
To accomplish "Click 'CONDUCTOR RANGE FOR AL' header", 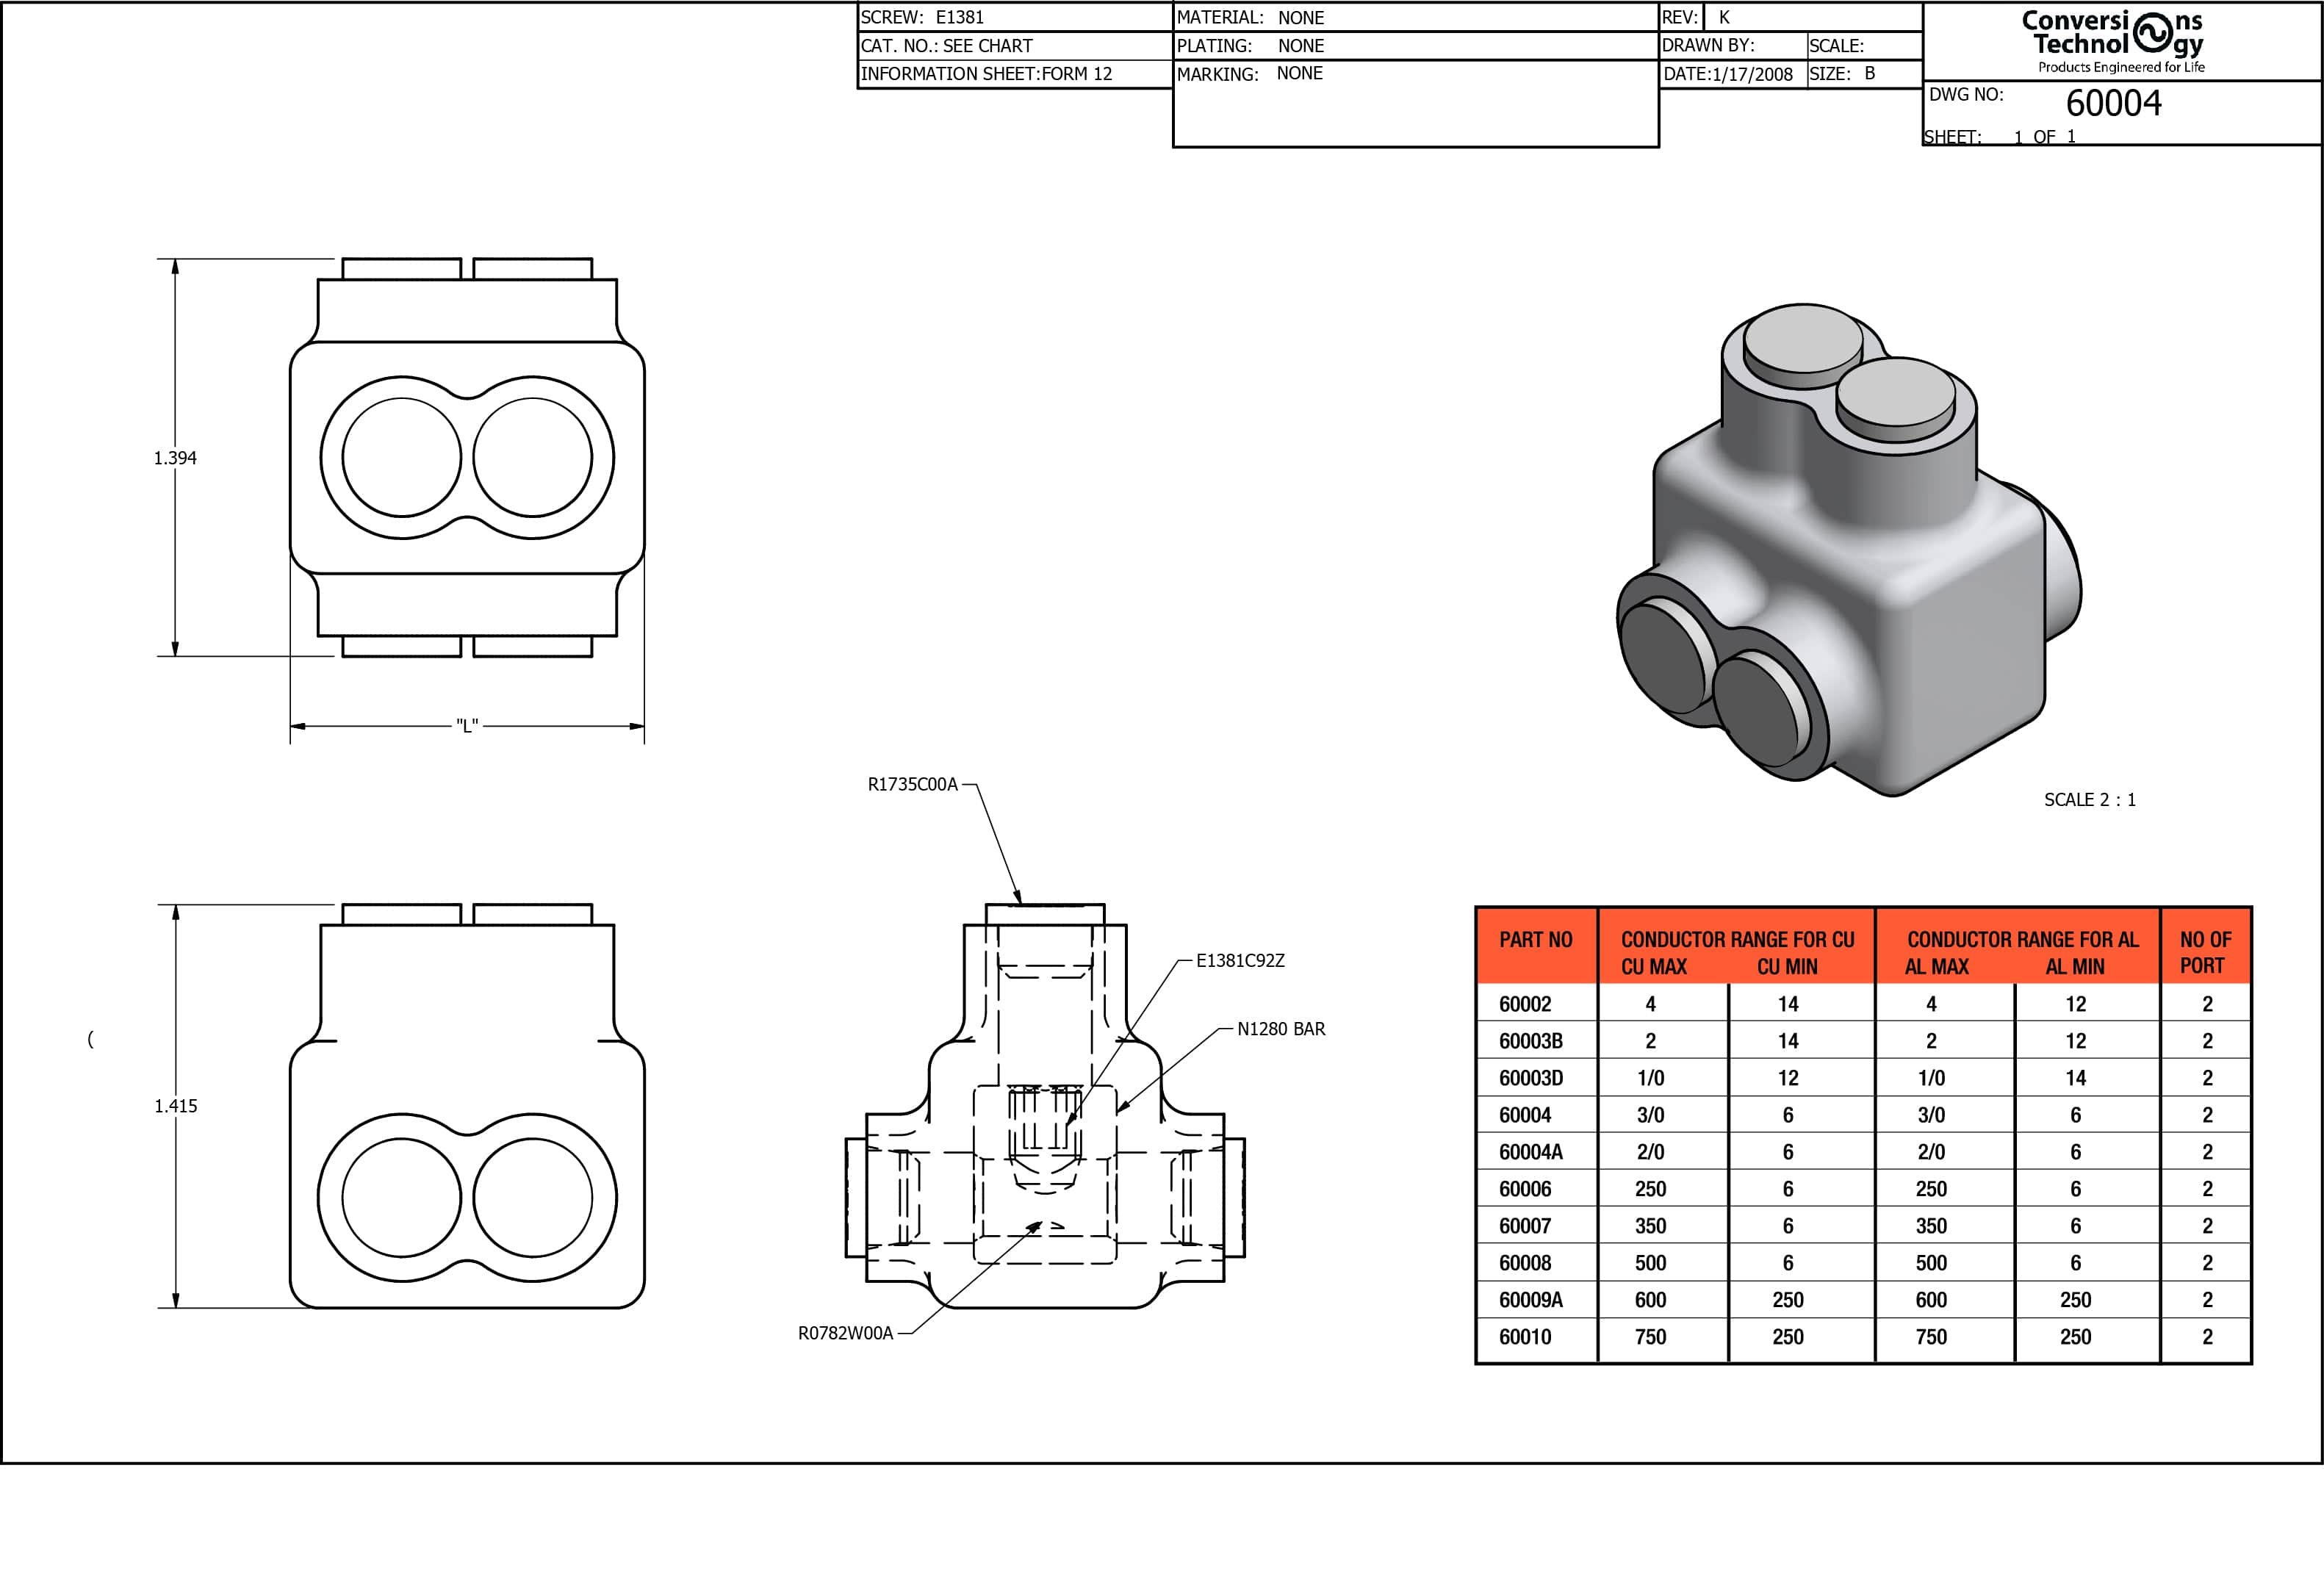I will click(x=2023, y=940).
